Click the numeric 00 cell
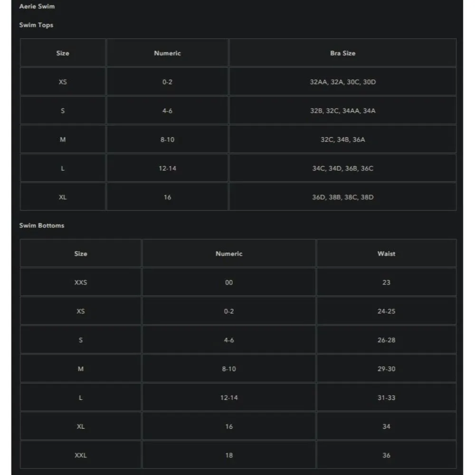The width and height of the screenshot is (475, 475). (229, 283)
